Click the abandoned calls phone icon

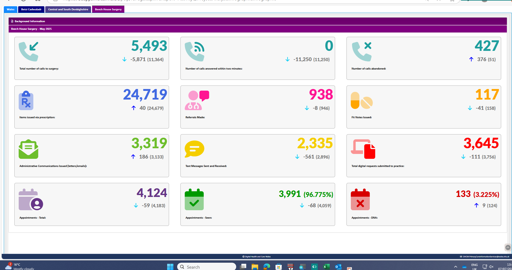coord(362,51)
